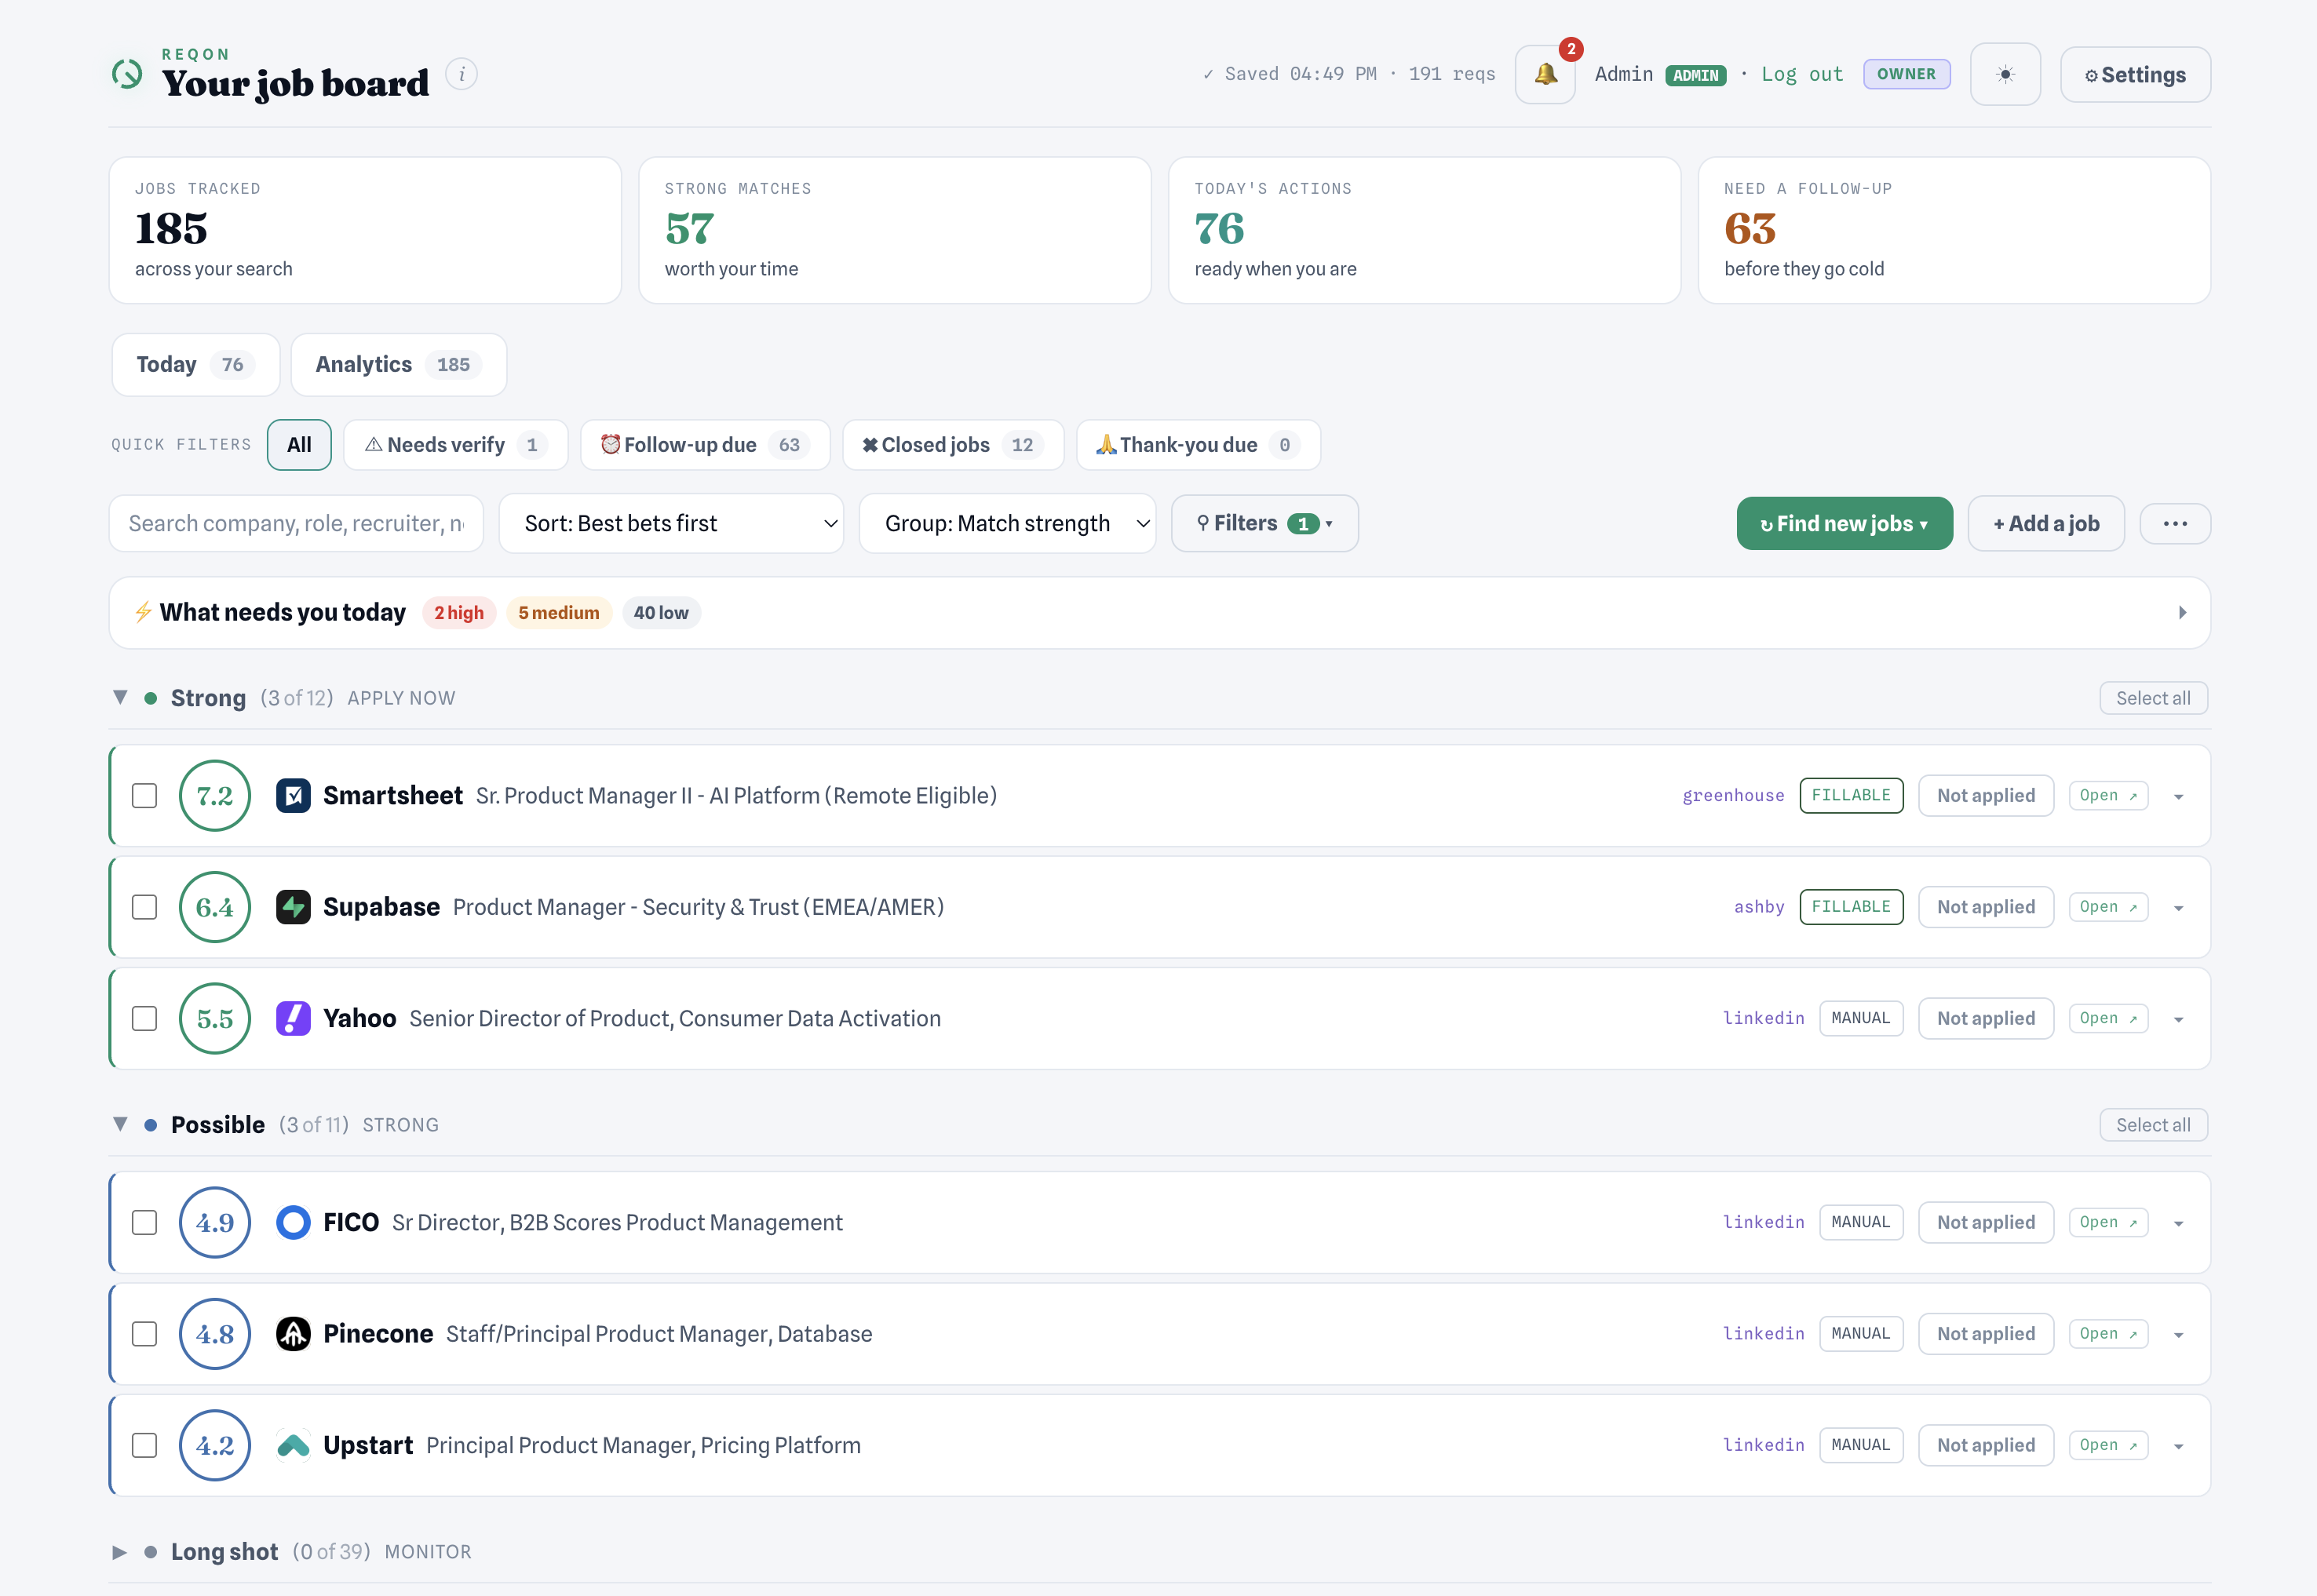Open the info icon beside Your job board

(x=461, y=74)
